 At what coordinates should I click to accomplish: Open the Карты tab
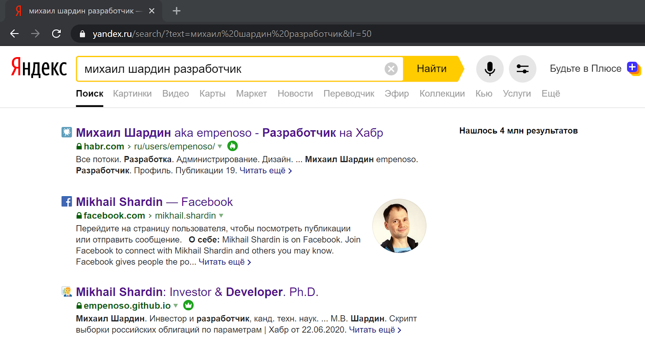[x=212, y=93]
